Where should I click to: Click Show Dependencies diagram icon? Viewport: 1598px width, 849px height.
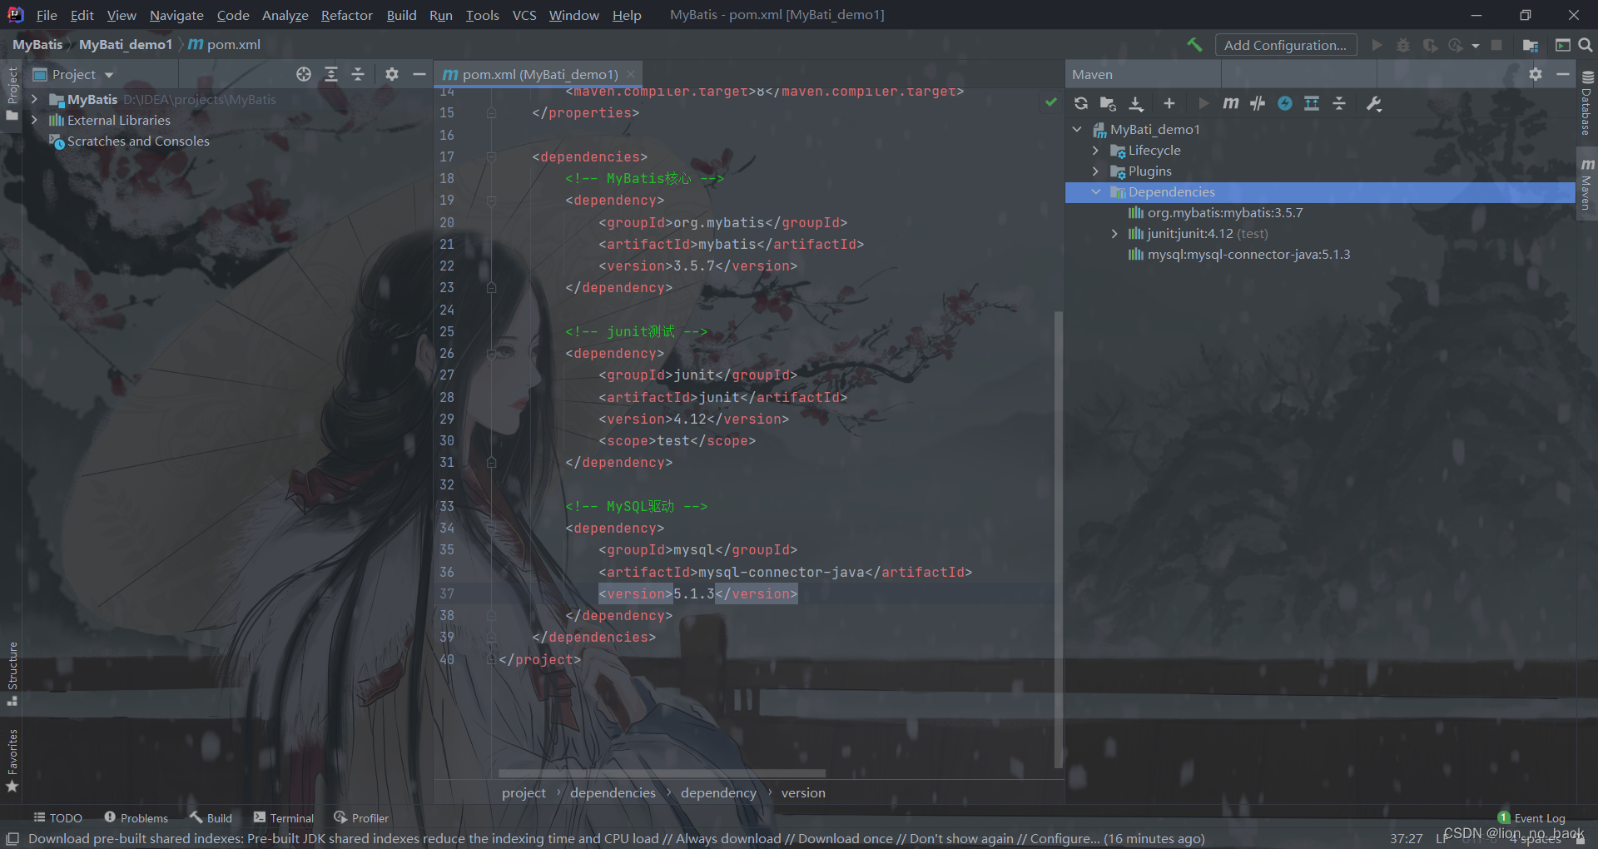[x=1312, y=103]
